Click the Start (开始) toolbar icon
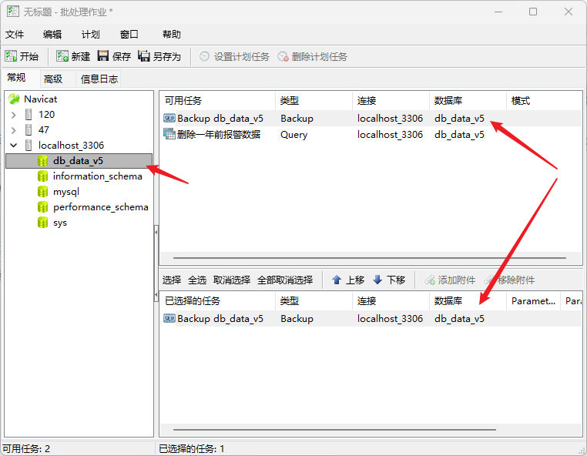This screenshot has width=587, height=456. click(11, 56)
